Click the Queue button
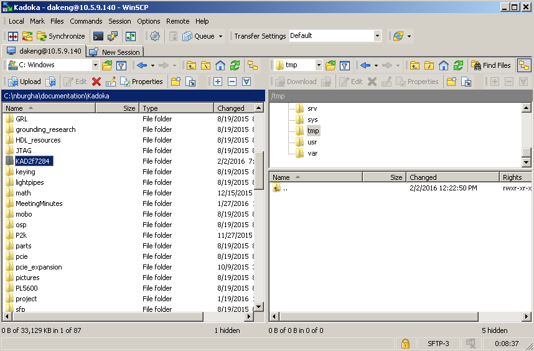 199,36
